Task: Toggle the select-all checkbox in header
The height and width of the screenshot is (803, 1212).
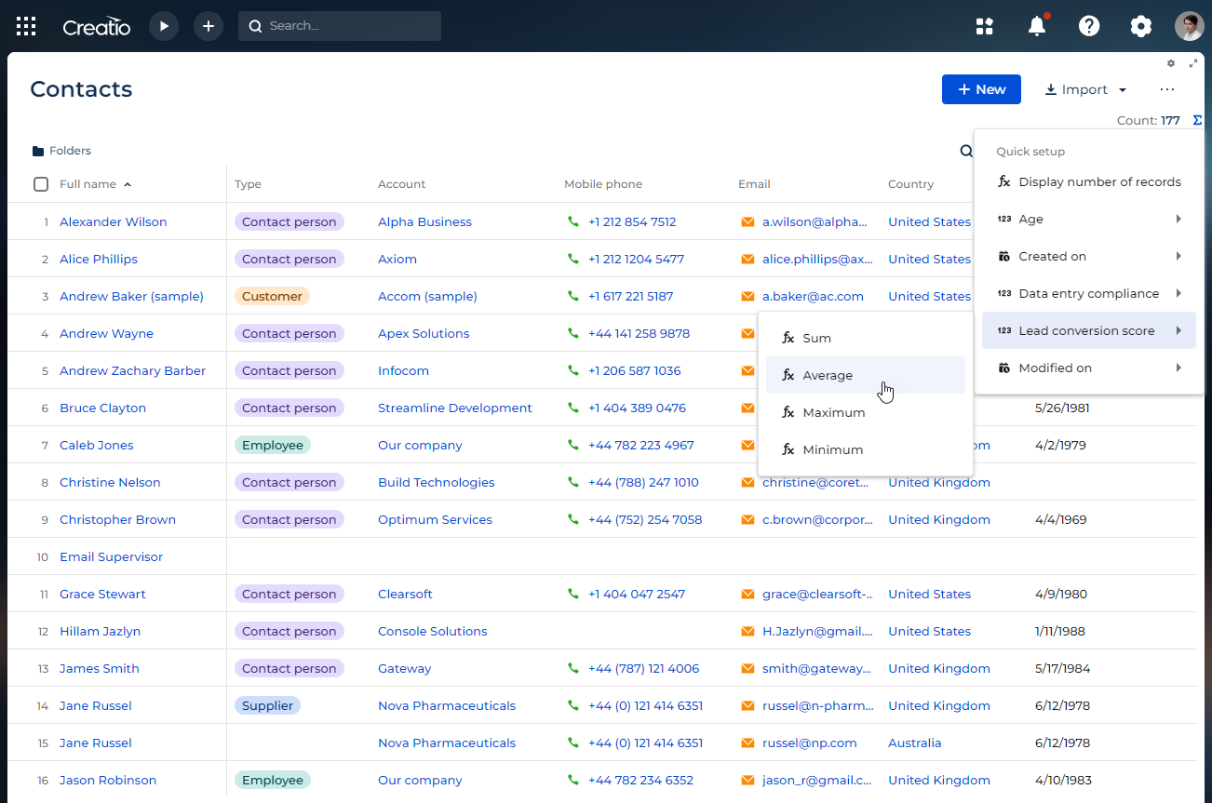Action: pos(41,184)
